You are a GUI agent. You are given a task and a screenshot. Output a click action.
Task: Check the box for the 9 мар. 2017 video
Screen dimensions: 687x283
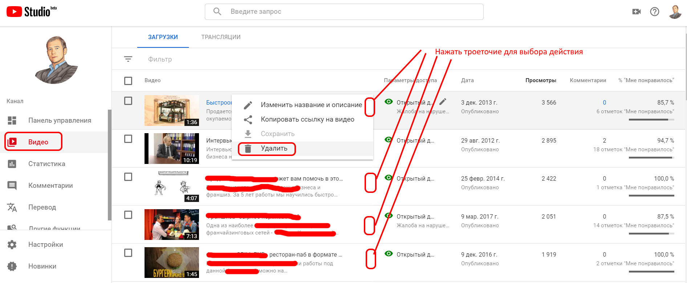(128, 215)
